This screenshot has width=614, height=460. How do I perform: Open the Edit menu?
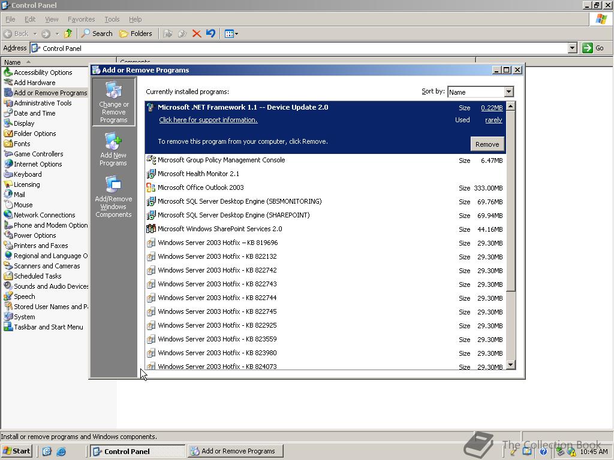(x=30, y=19)
